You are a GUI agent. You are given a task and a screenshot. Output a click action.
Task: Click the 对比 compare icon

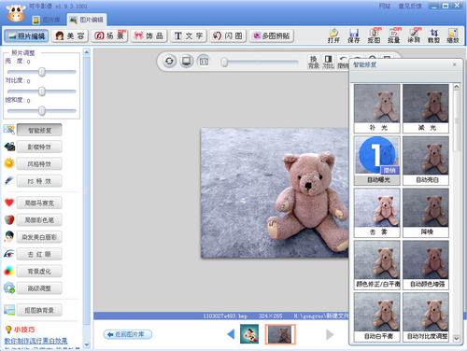tap(328, 62)
